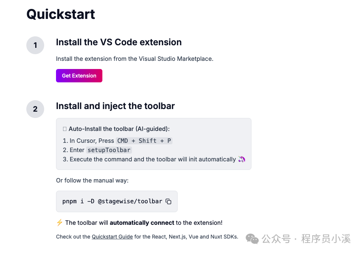Copy the pnpm install command
Image resolution: width=362 pixels, height=253 pixels.
tap(168, 201)
